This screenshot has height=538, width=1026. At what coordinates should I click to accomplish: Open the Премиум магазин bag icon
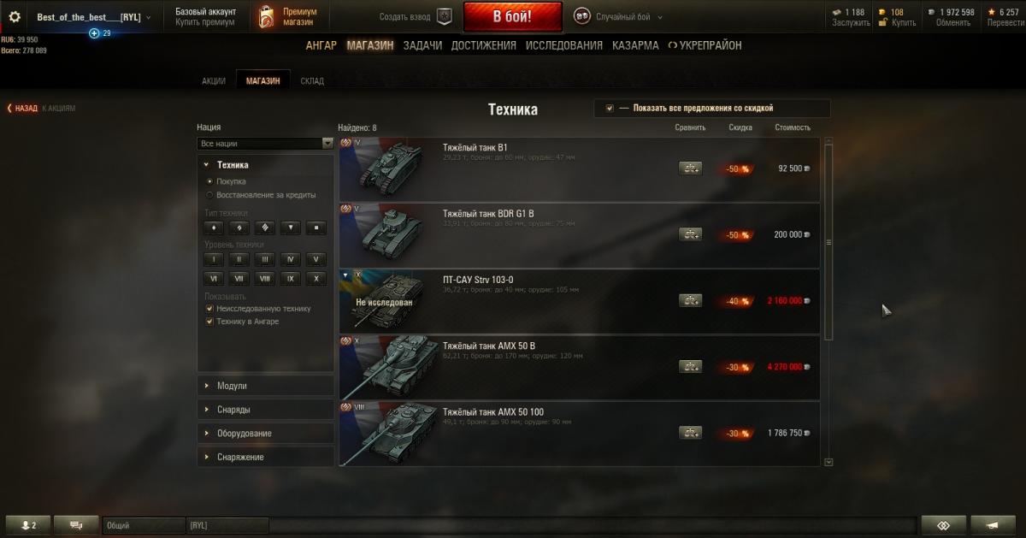266,16
